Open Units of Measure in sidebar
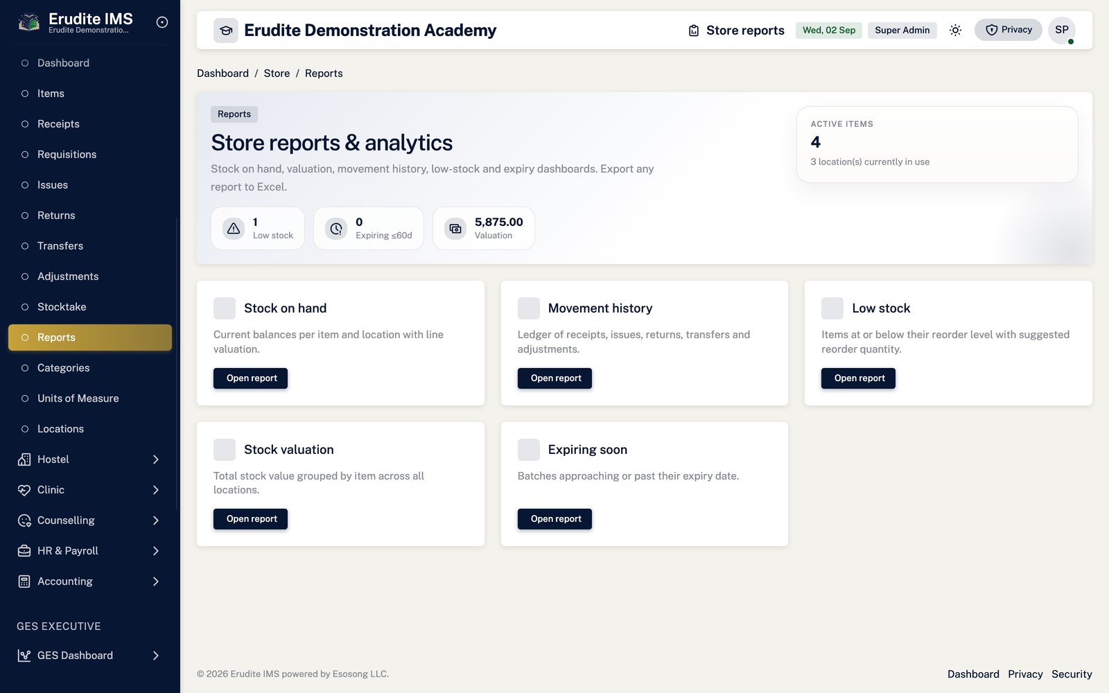This screenshot has height=693, width=1109. [90, 398]
